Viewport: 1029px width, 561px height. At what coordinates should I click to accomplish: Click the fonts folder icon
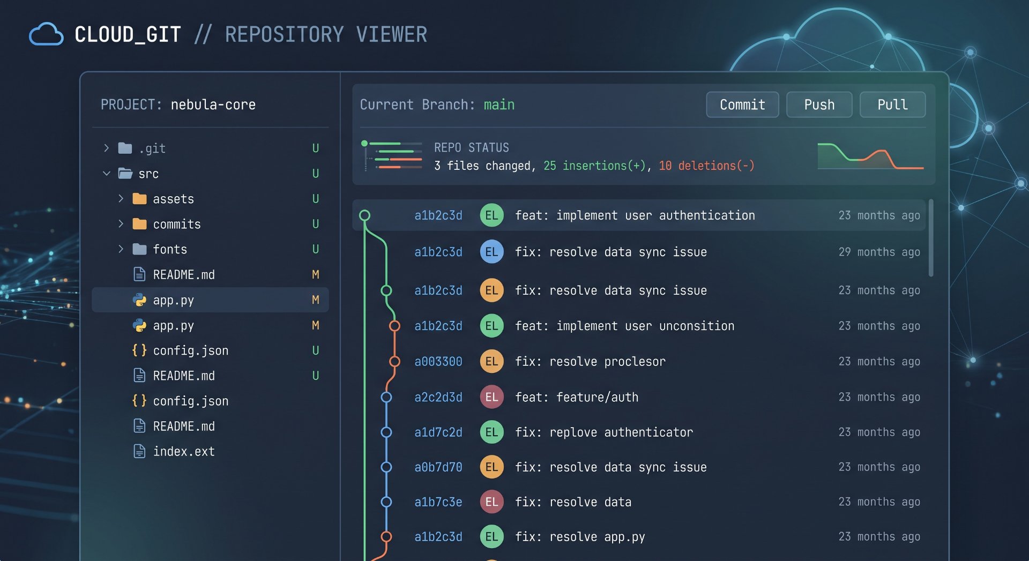coord(139,249)
